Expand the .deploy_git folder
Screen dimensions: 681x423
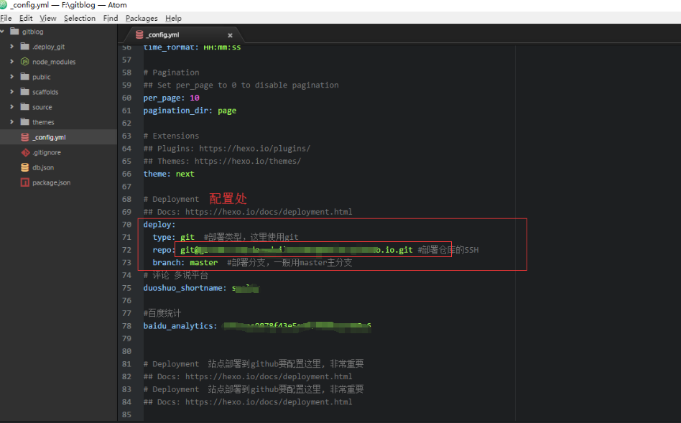11,47
